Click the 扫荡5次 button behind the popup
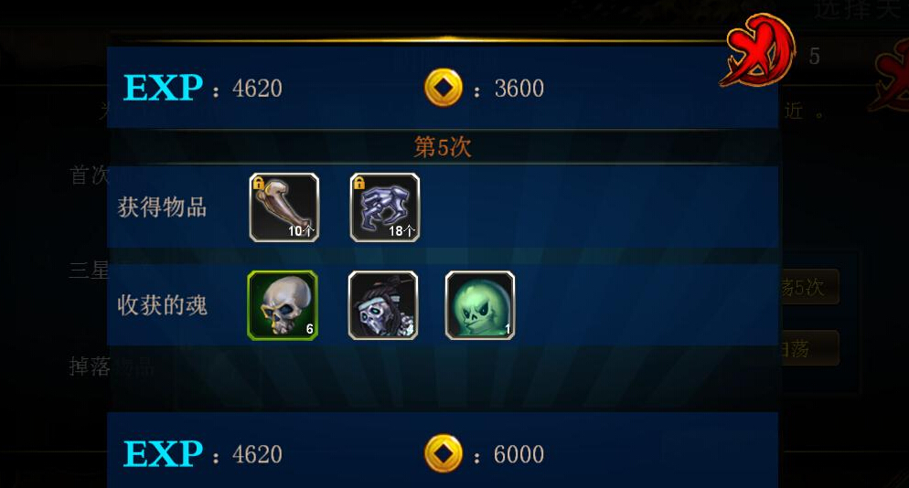This screenshot has height=488, width=909. 809,287
